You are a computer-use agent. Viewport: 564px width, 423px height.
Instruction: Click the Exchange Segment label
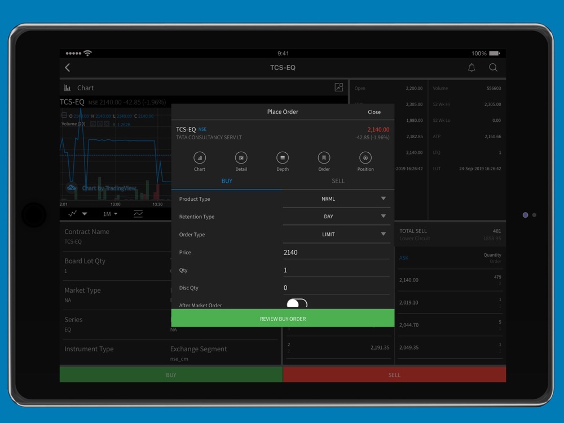click(199, 349)
